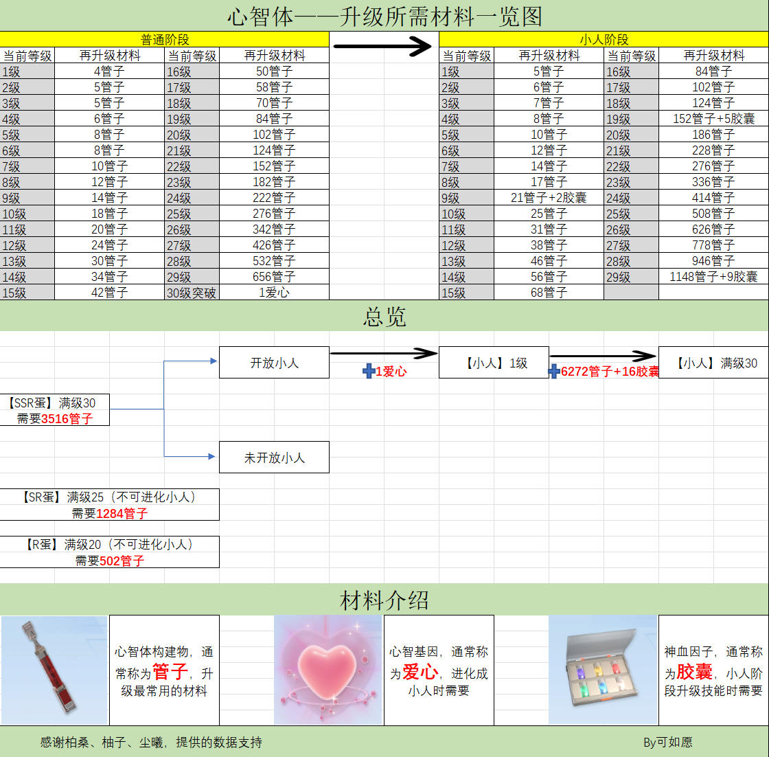Select the 778管子 cell
Image resolution: width=769 pixels, height=757 pixels.
click(713, 245)
